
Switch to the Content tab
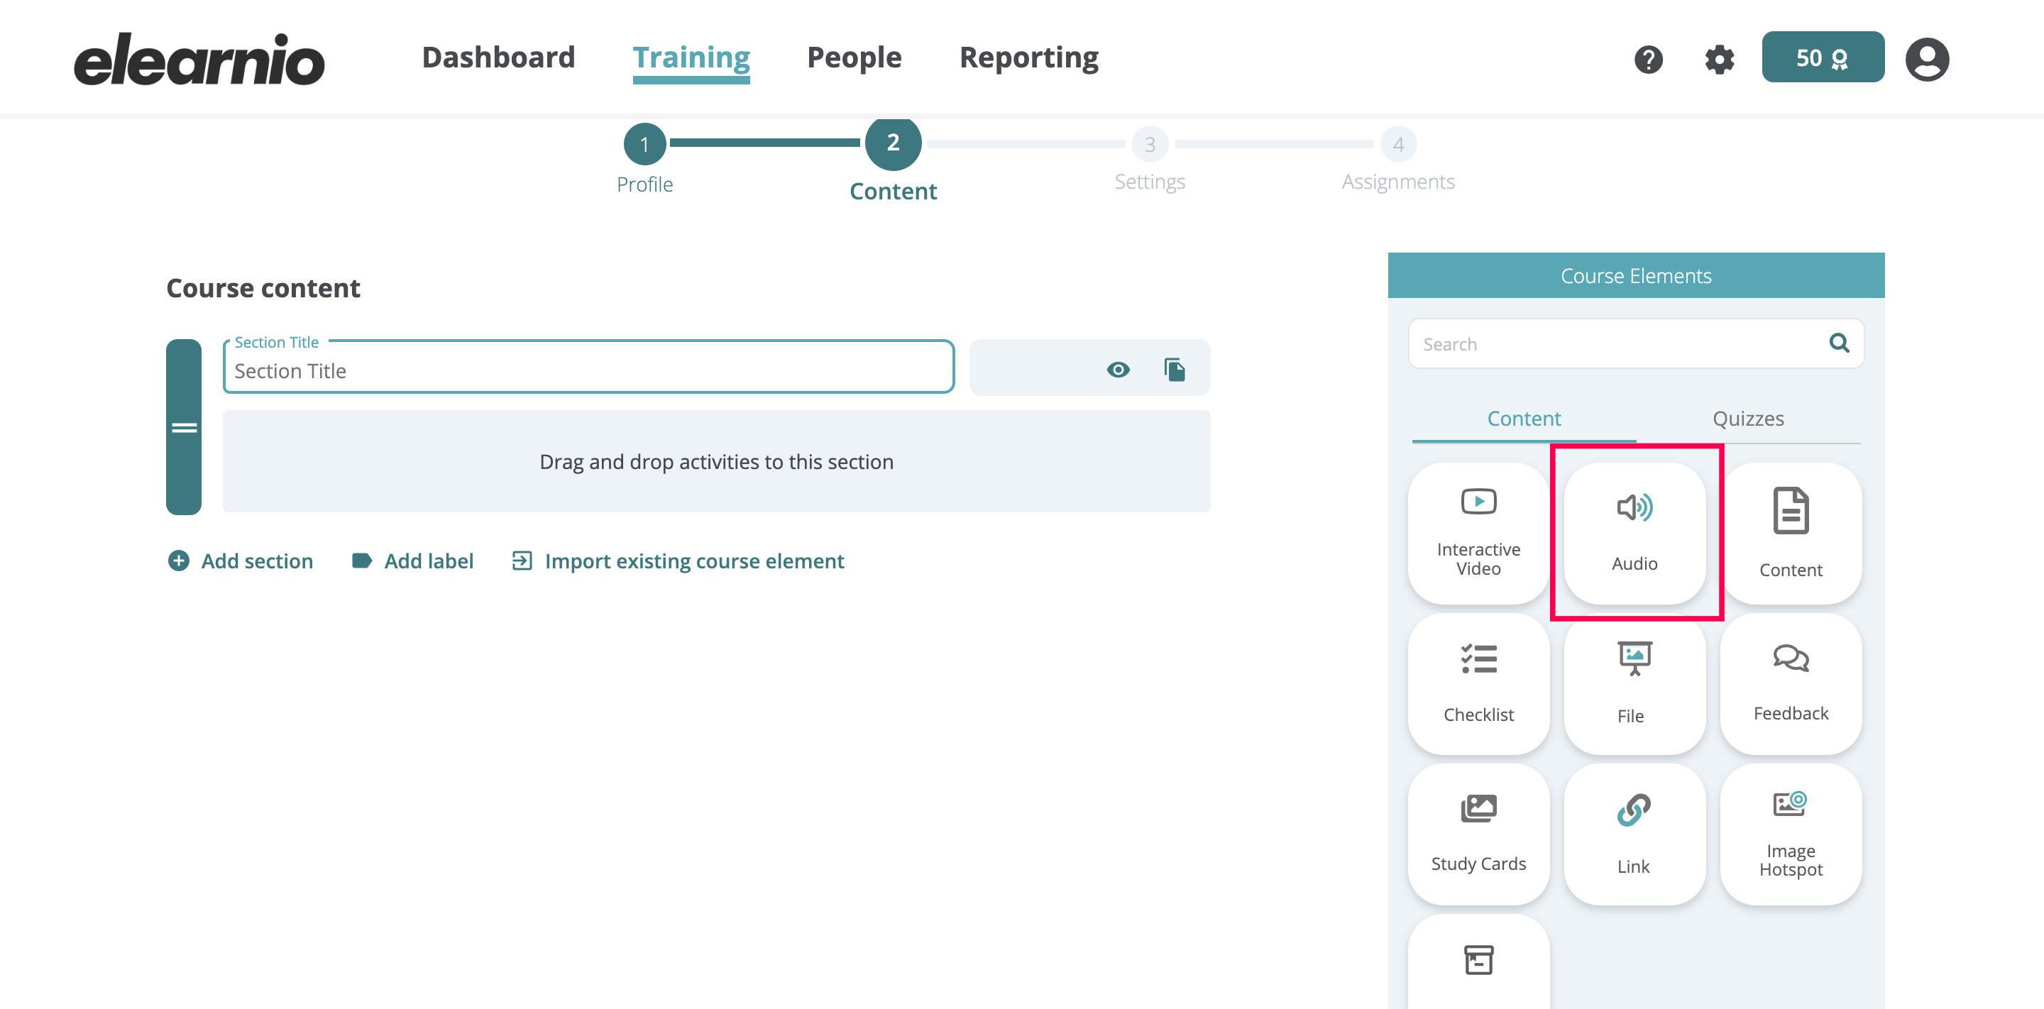point(1524,419)
